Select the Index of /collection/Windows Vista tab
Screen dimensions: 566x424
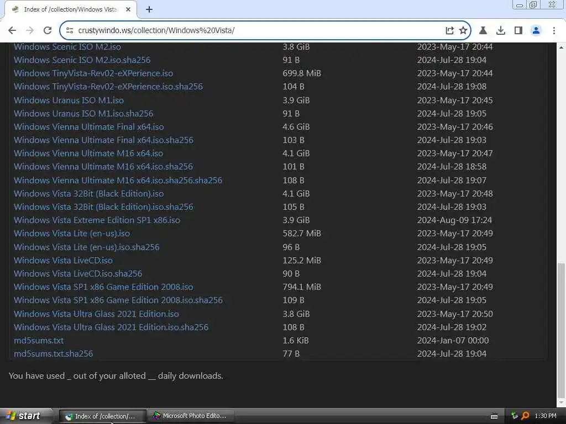click(70, 9)
